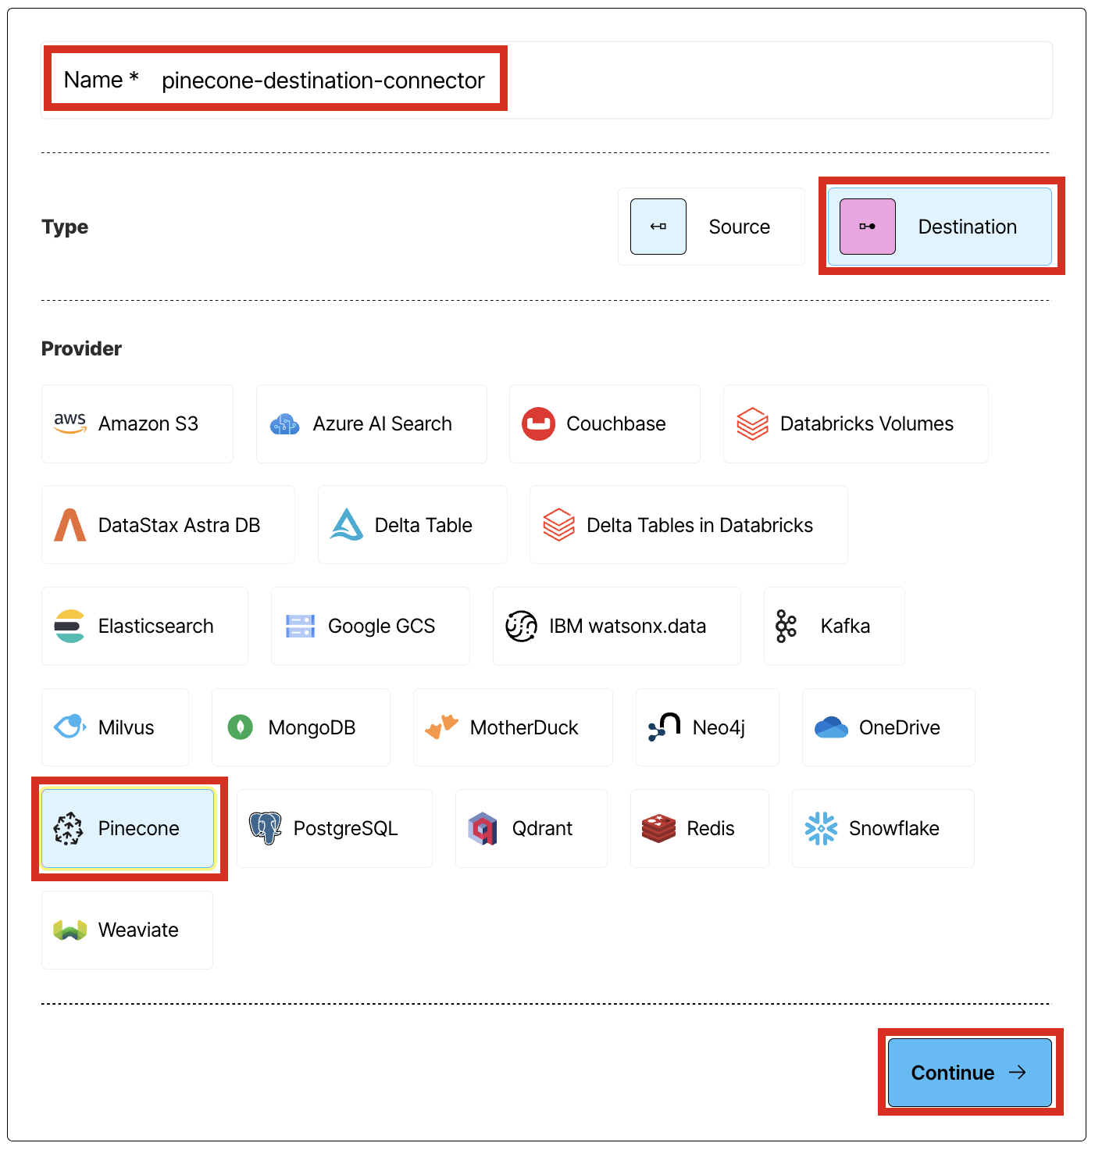The image size is (1095, 1150).
Task: Choose the DataStax Astra DB provider
Action: coord(167,524)
